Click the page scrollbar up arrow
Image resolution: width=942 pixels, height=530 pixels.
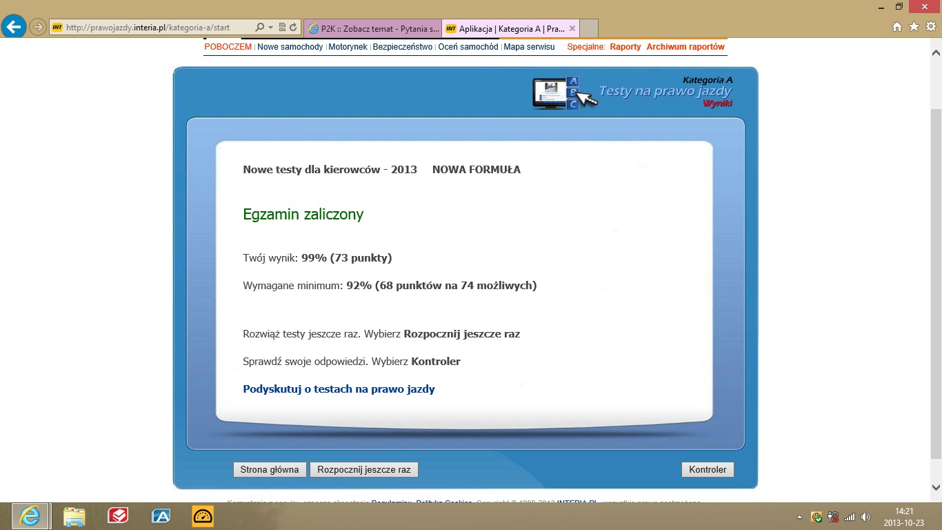(x=936, y=52)
